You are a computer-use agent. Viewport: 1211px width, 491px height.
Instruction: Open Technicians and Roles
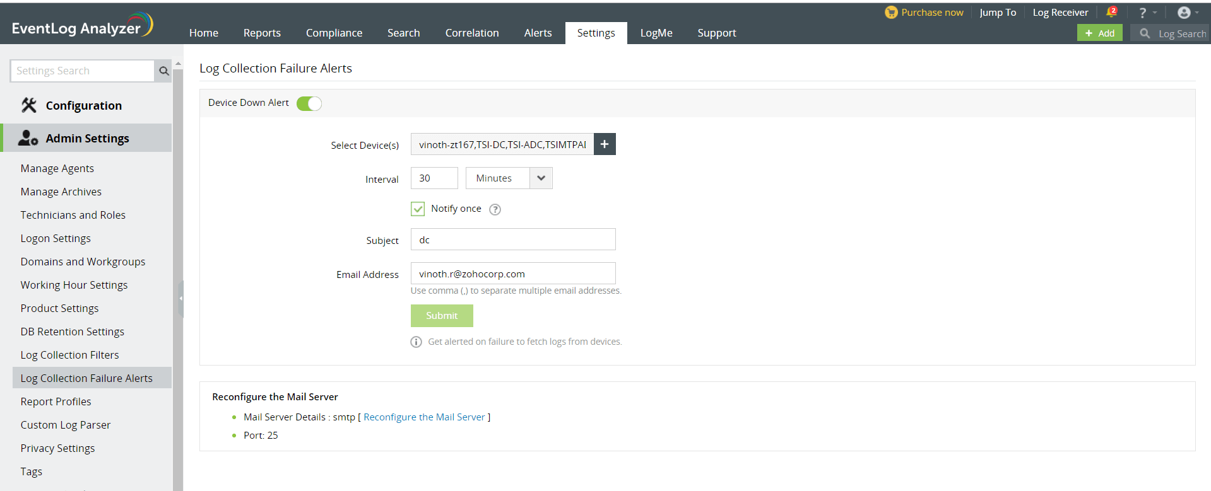pos(73,215)
